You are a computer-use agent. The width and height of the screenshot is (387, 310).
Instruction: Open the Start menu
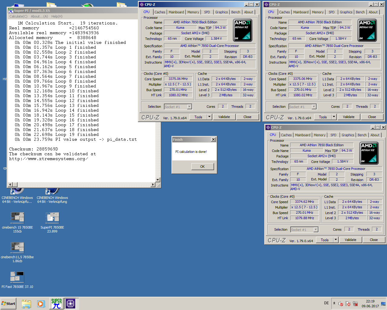point(8,304)
